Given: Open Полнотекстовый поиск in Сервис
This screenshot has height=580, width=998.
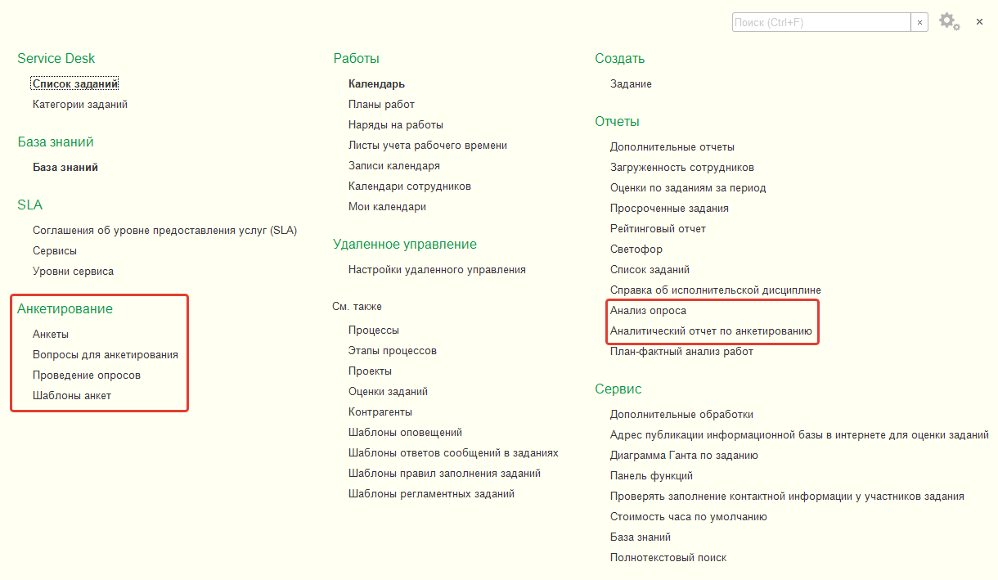Looking at the screenshot, I should point(668,558).
